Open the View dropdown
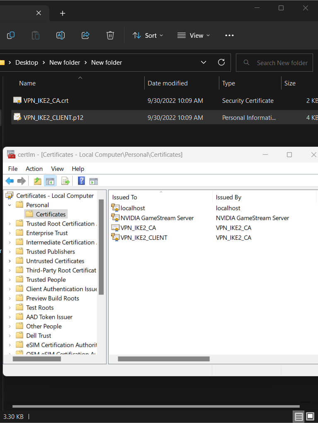Viewport: 318px width, 423px height. (x=193, y=35)
